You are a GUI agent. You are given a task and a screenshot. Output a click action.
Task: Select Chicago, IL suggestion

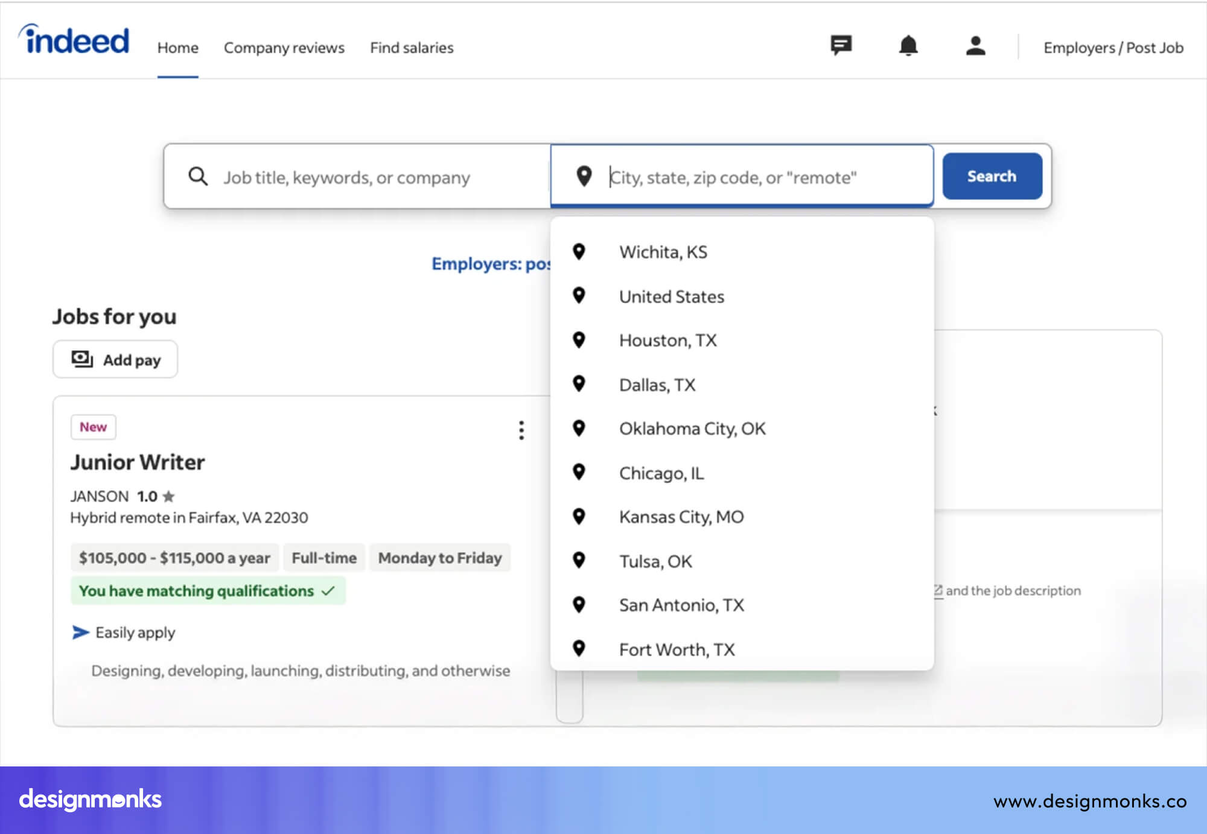click(x=742, y=473)
